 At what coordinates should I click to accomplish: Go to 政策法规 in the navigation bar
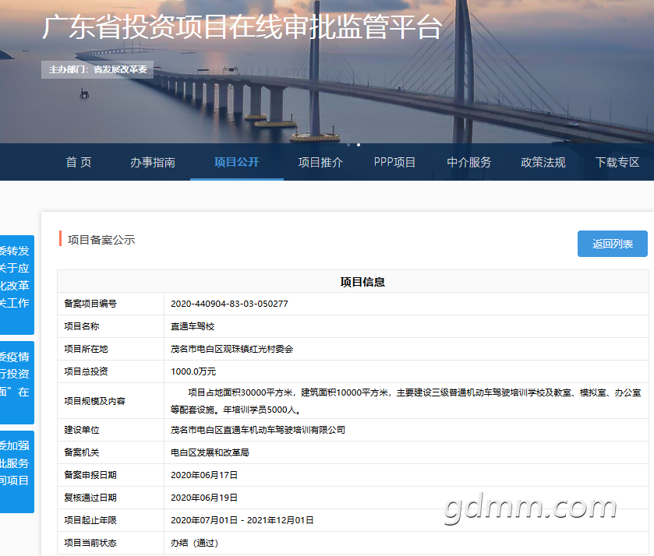point(543,162)
